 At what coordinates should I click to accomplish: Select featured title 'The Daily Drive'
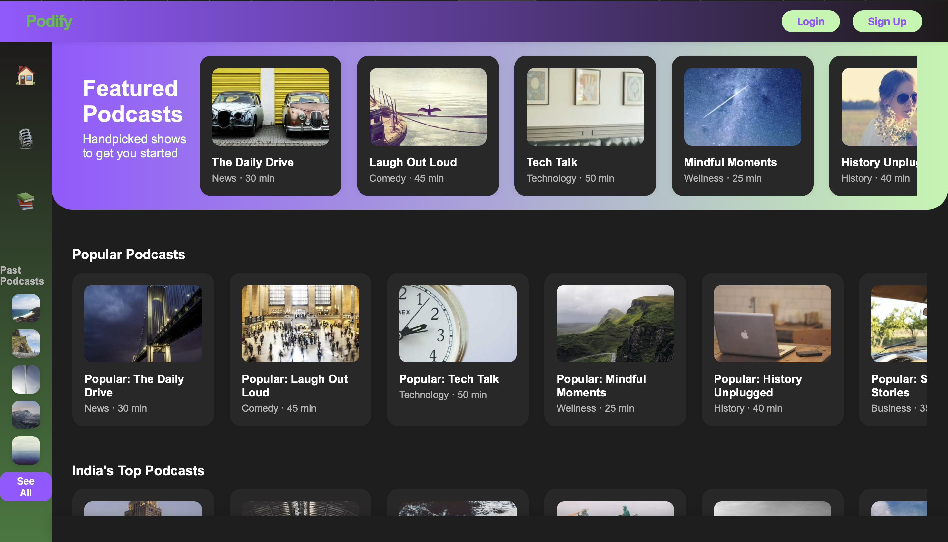[x=253, y=162]
